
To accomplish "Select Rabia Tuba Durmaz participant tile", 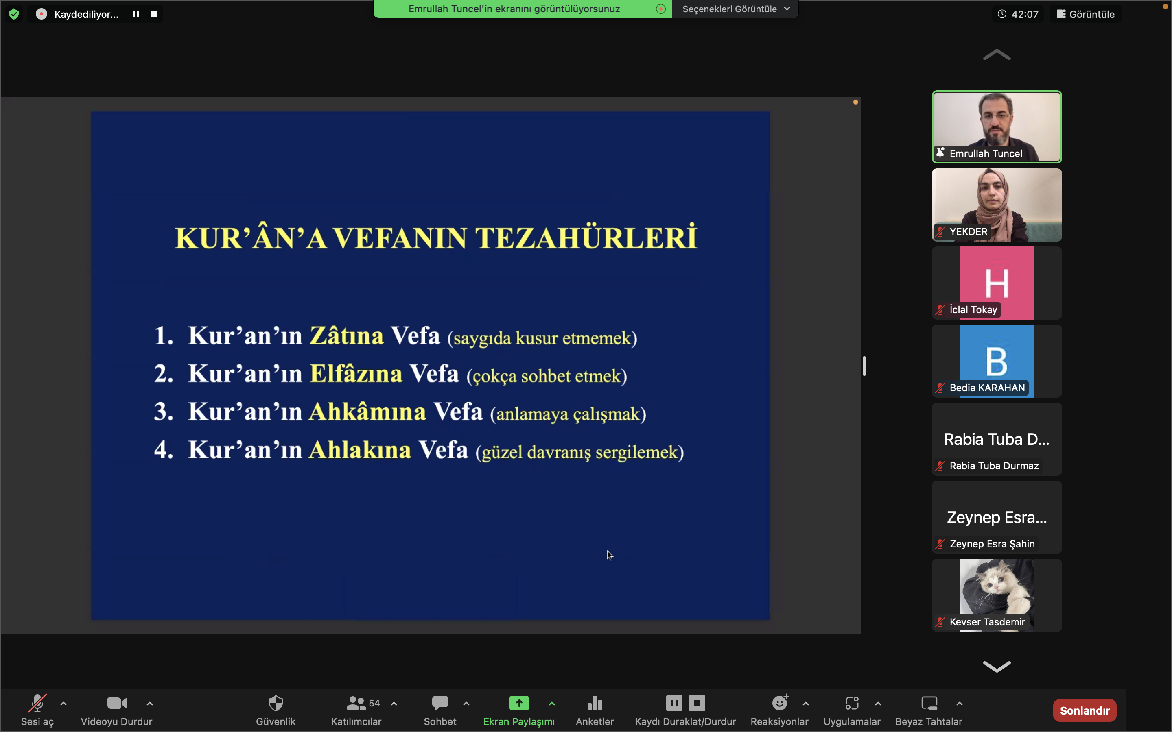I will click(x=997, y=439).
